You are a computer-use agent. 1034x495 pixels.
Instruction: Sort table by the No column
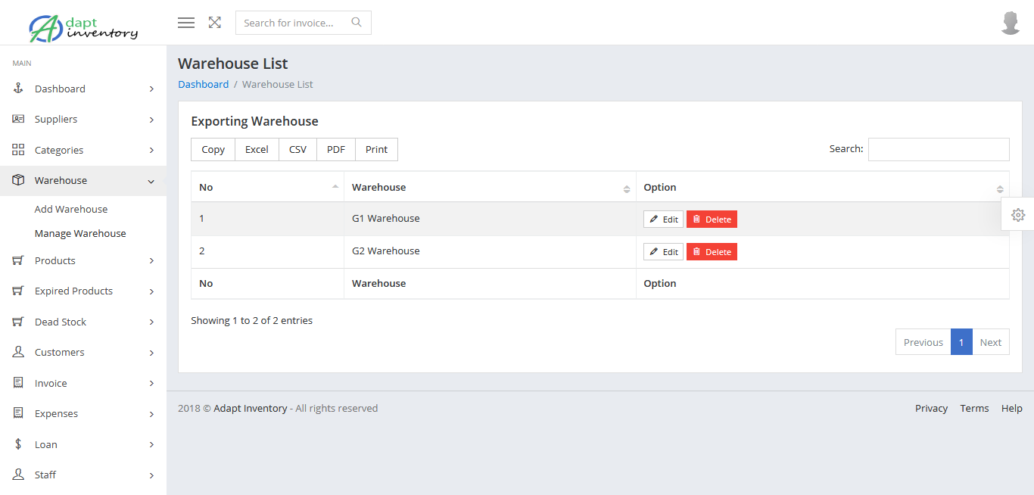click(267, 187)
